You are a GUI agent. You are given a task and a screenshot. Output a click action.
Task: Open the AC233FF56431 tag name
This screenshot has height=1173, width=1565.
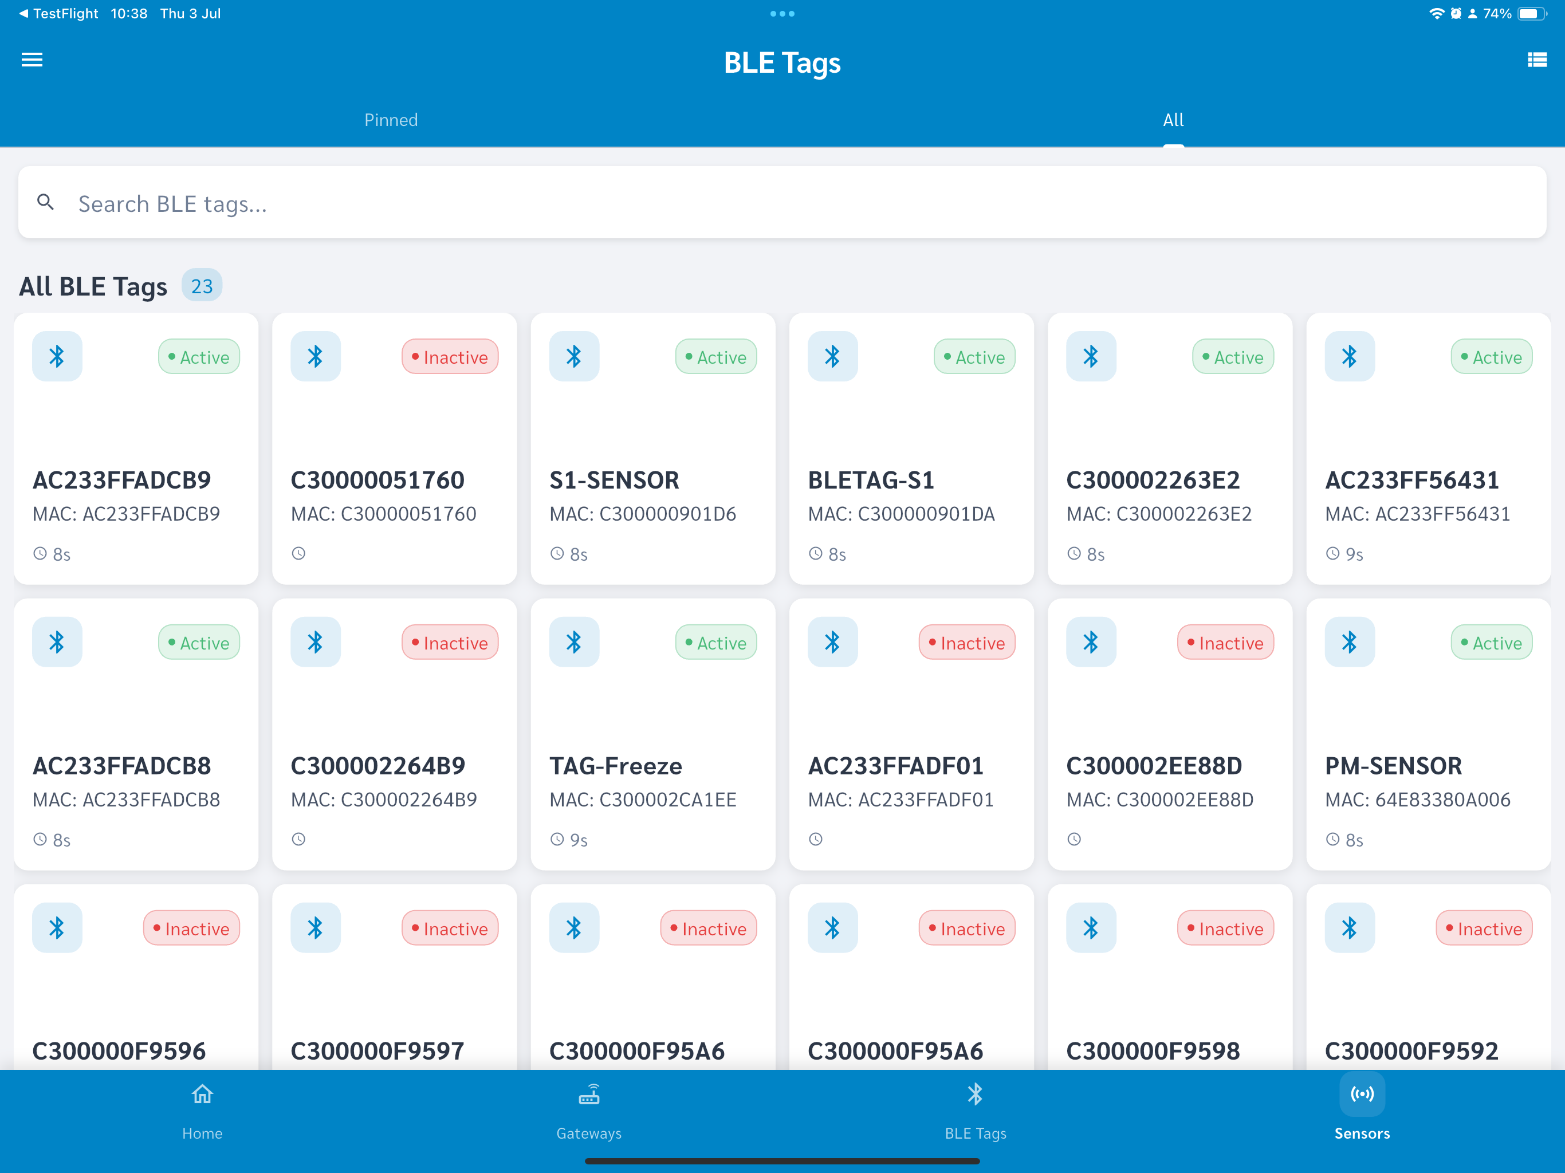[1412, 481]
